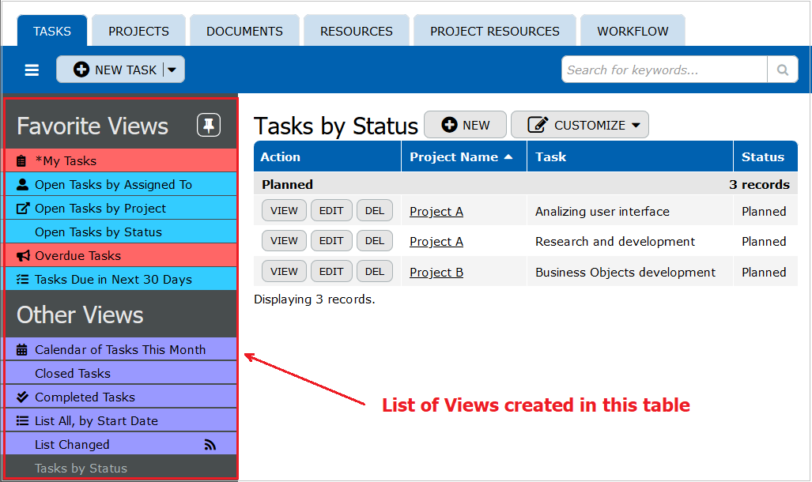The height and width of the screenshot is (482, 812).
Task: Click EDIT for Business Objects development task
Action: point(331,271)
